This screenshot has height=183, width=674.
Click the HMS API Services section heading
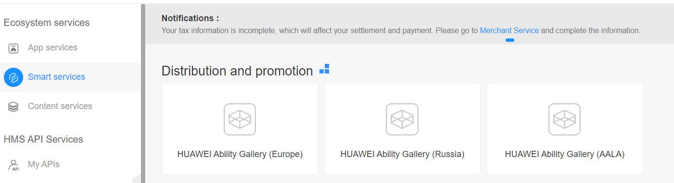tap(43, 139)
